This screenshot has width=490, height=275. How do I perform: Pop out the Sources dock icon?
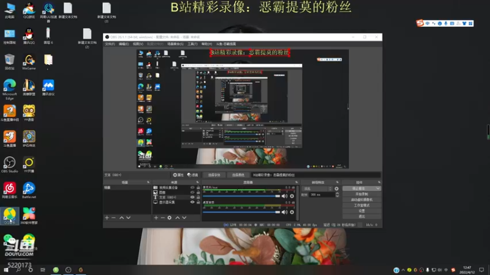[x=197, y=182]
